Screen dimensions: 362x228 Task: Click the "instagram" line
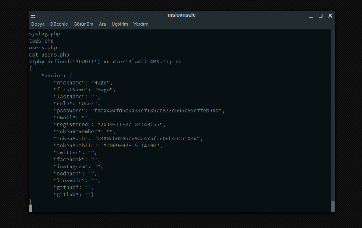pyautogui.click(x=78, y=166)
